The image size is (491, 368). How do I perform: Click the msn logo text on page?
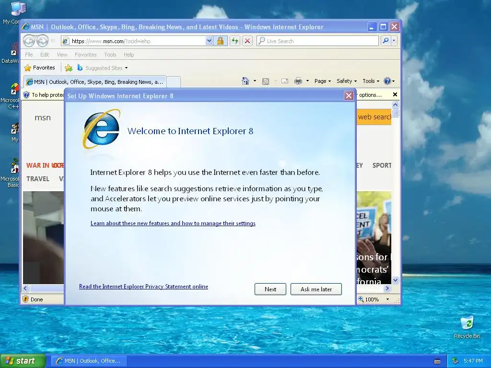43,118
